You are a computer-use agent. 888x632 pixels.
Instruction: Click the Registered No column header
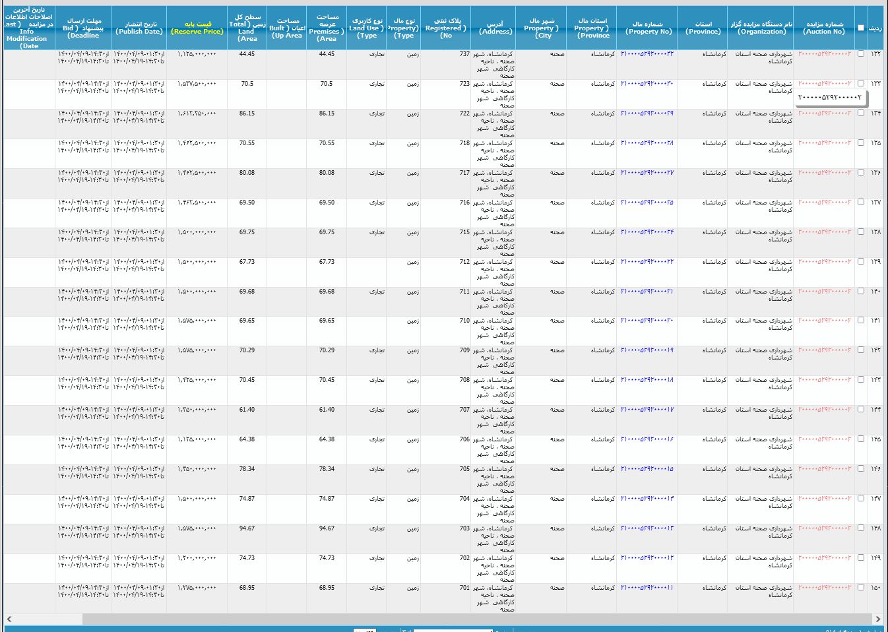[x=446, y=28]
